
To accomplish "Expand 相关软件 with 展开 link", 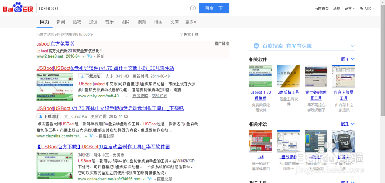I will click(x=348, y=59).
